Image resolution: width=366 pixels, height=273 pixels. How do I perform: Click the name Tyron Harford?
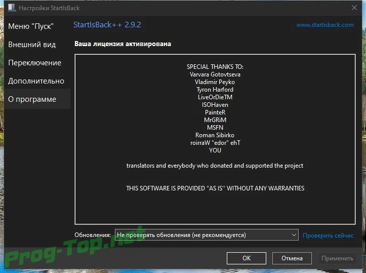coord(215,90)
